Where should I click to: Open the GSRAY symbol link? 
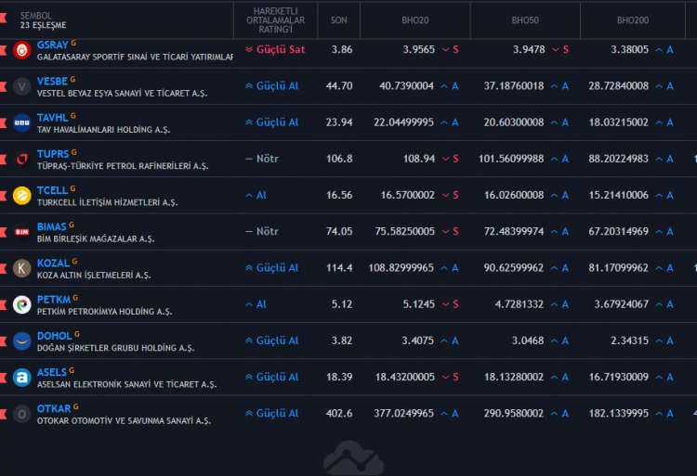tap(52, 45)
